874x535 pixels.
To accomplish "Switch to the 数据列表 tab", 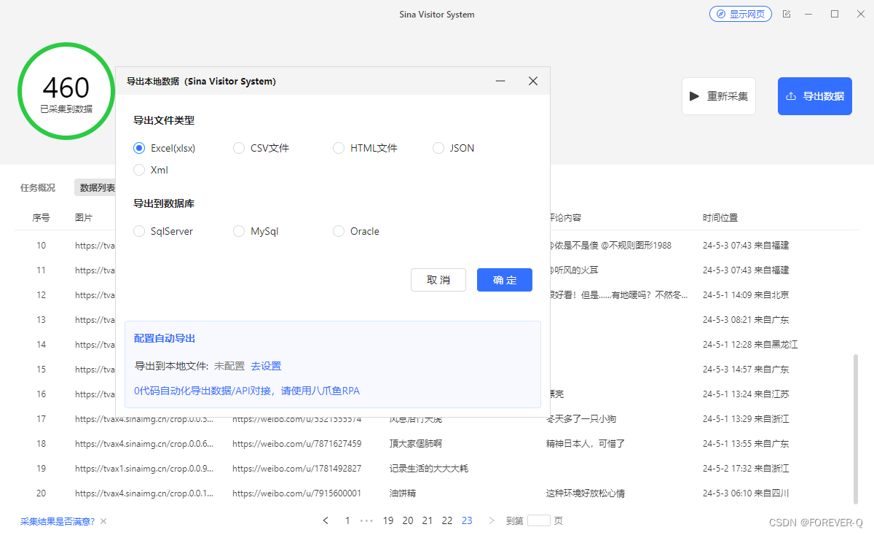I will point(97,188).
